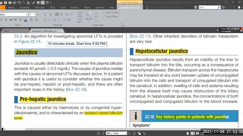Screen dimensions: 243x136
Task: Select the pencil drawing tool icon
Action: pyautogui.click(x=33, y=3)
